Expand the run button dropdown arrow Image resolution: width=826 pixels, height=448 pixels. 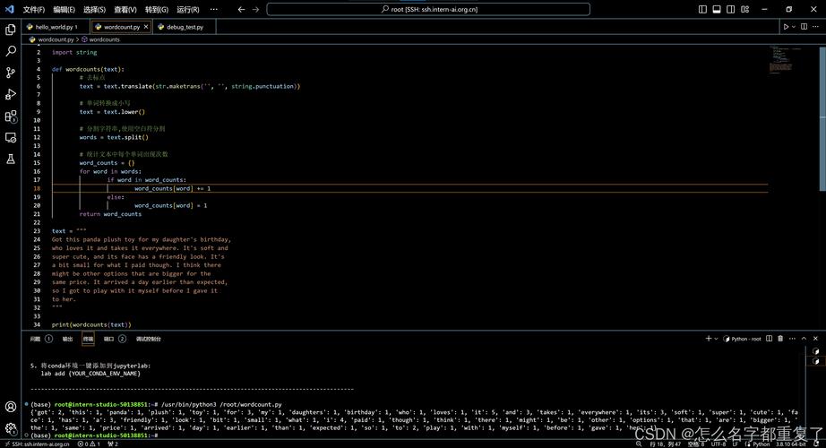794,27
